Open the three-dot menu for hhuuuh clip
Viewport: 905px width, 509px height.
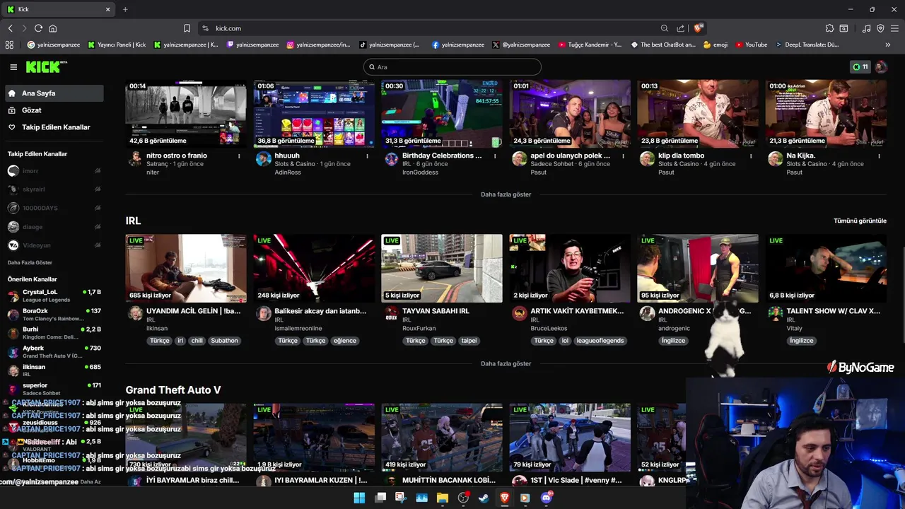[x=367, y=156]
